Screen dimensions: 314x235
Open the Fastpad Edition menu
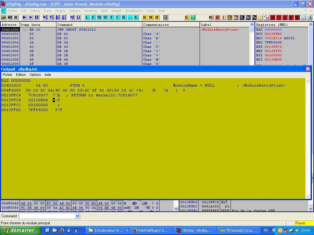pyautogui.click(x=21, y=75)
